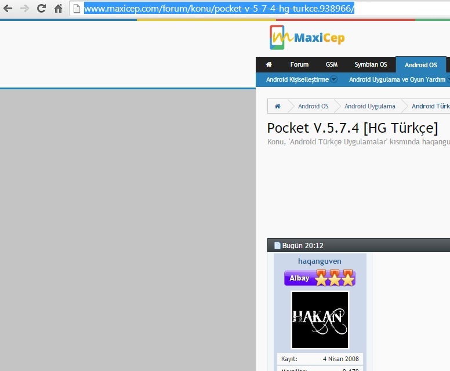Click the Kayıt: label in the user info

pos(289,359)
